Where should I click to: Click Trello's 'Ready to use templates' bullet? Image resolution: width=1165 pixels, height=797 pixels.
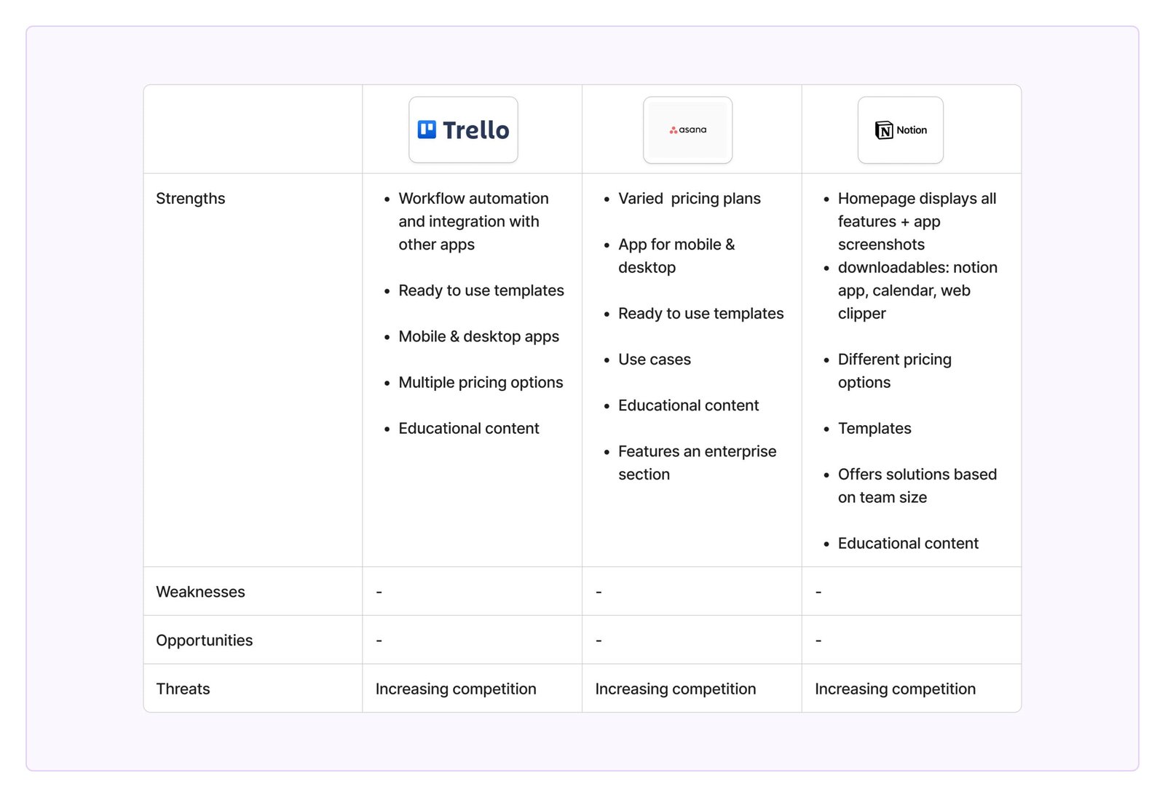pos(481,290)
